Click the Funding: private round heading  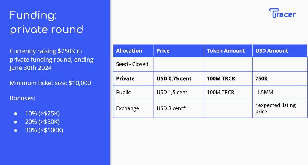[46, 22]
